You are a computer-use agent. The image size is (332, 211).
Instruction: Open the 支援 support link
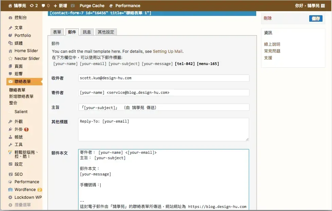click(268, 58)
